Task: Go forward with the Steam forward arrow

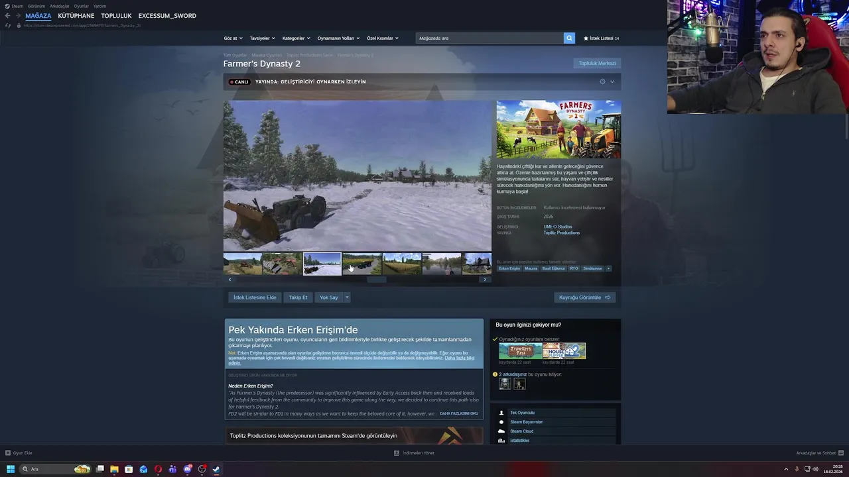Action: tap(17, 15)
